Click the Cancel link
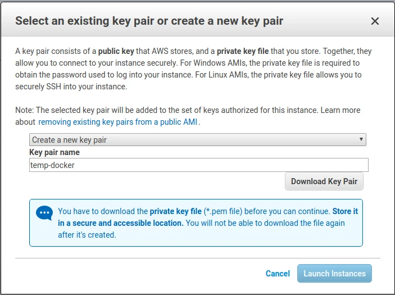Screen dimensions: 395x295 tap(278, 274)
